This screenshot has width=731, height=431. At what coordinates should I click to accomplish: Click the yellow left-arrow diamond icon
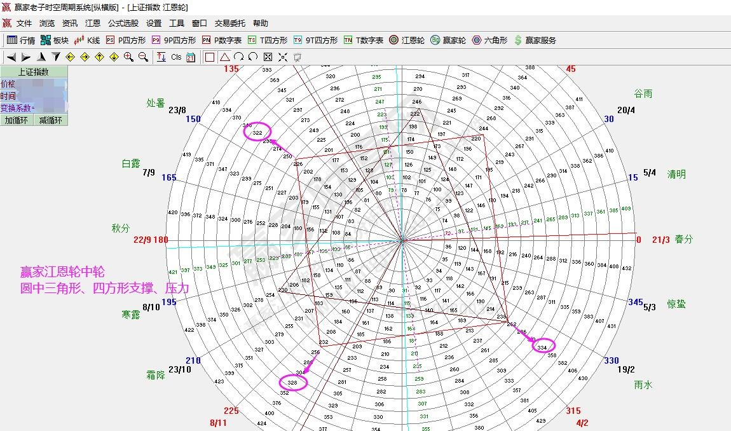(x=70, y=57)
